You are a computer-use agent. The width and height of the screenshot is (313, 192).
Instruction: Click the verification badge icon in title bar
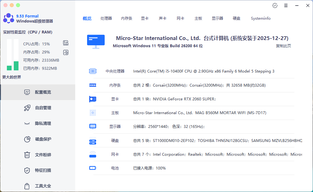pyautogui.click(x=275, y=5)
